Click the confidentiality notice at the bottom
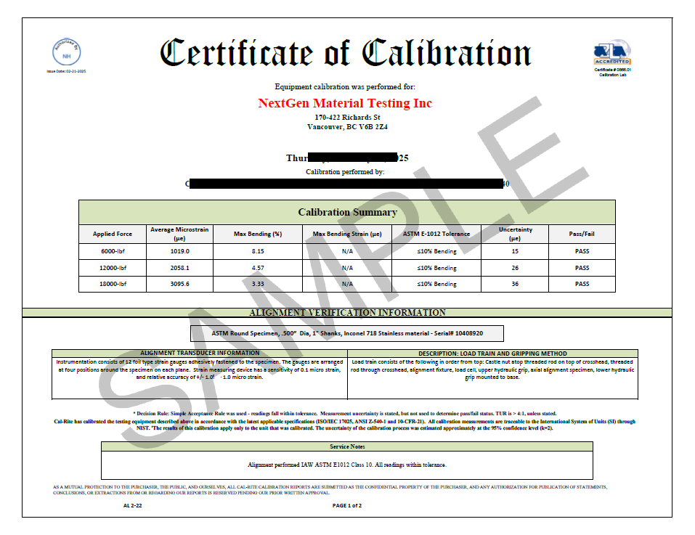Image resolution: width=695 pixels, height=535 pixels. tap(330, 490)
